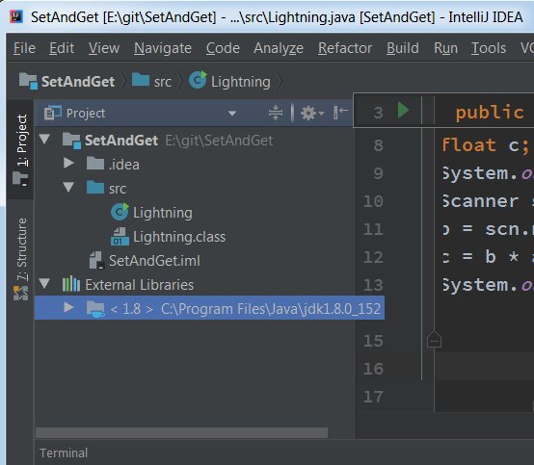Select the src folder row

pos(195,189)
